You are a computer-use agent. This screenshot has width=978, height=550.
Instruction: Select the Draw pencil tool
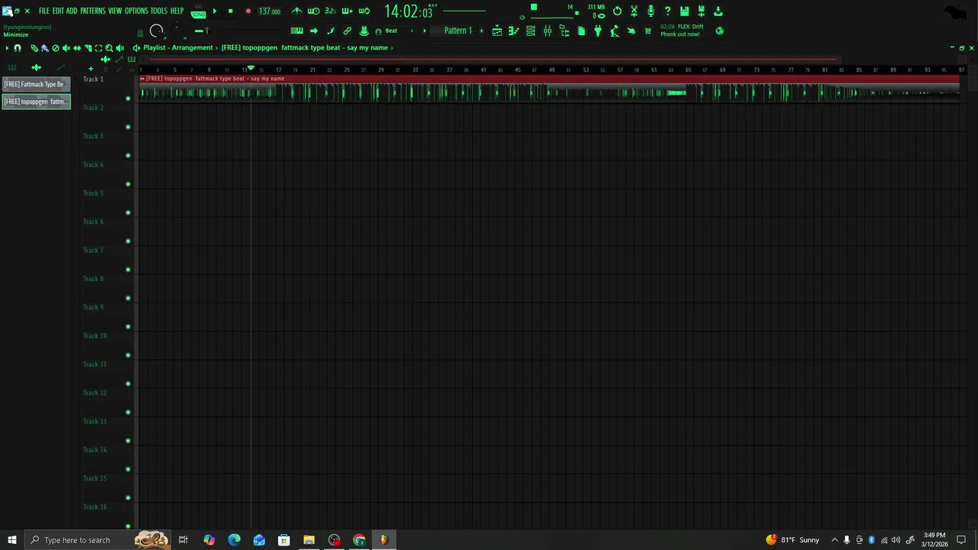point(34,48)
